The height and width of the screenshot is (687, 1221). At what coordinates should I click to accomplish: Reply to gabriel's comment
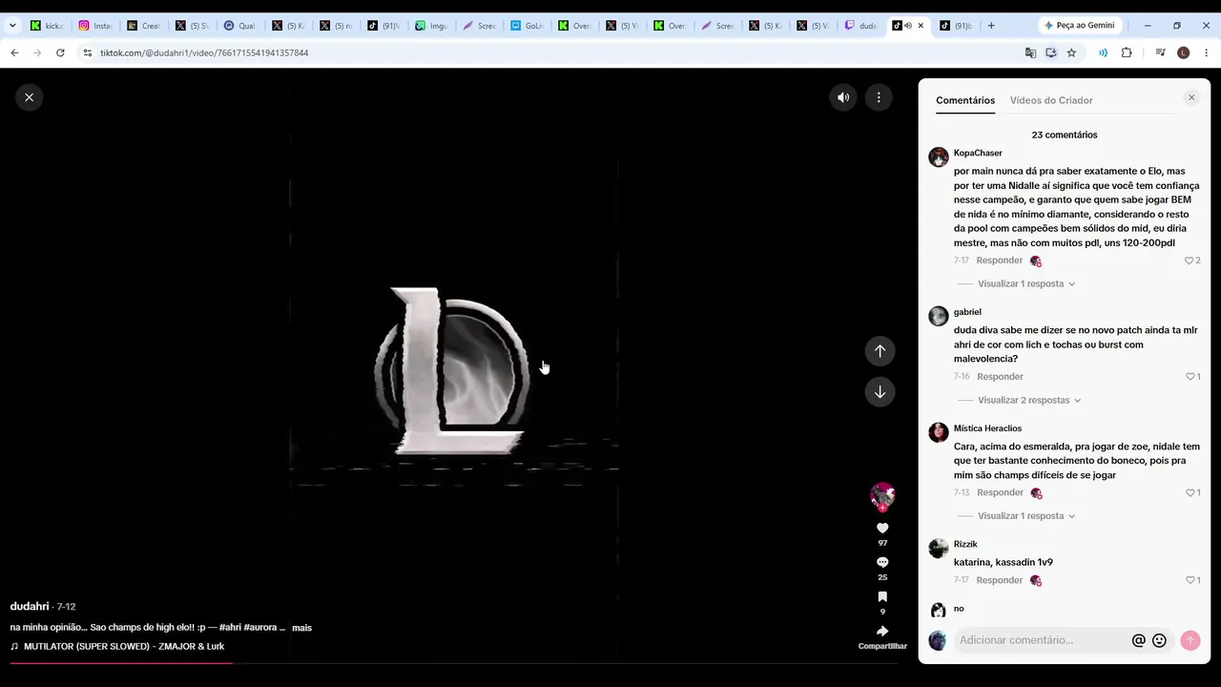click(1000, 377)
